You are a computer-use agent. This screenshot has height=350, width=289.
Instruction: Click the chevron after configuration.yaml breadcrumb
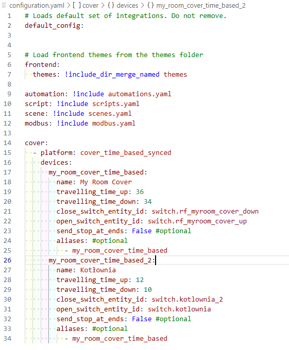(69, 5)
